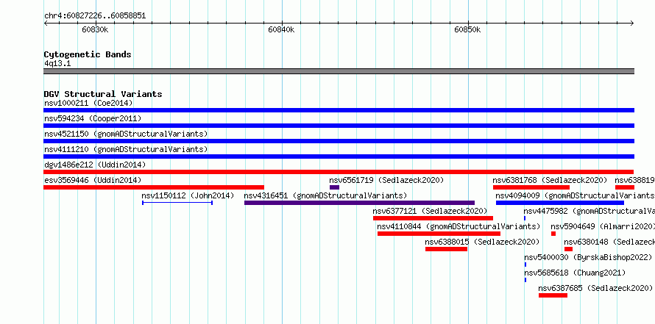655x324 pixels.
Task: Click the Cytogenetic Bands track title
Action: [88, 54]
